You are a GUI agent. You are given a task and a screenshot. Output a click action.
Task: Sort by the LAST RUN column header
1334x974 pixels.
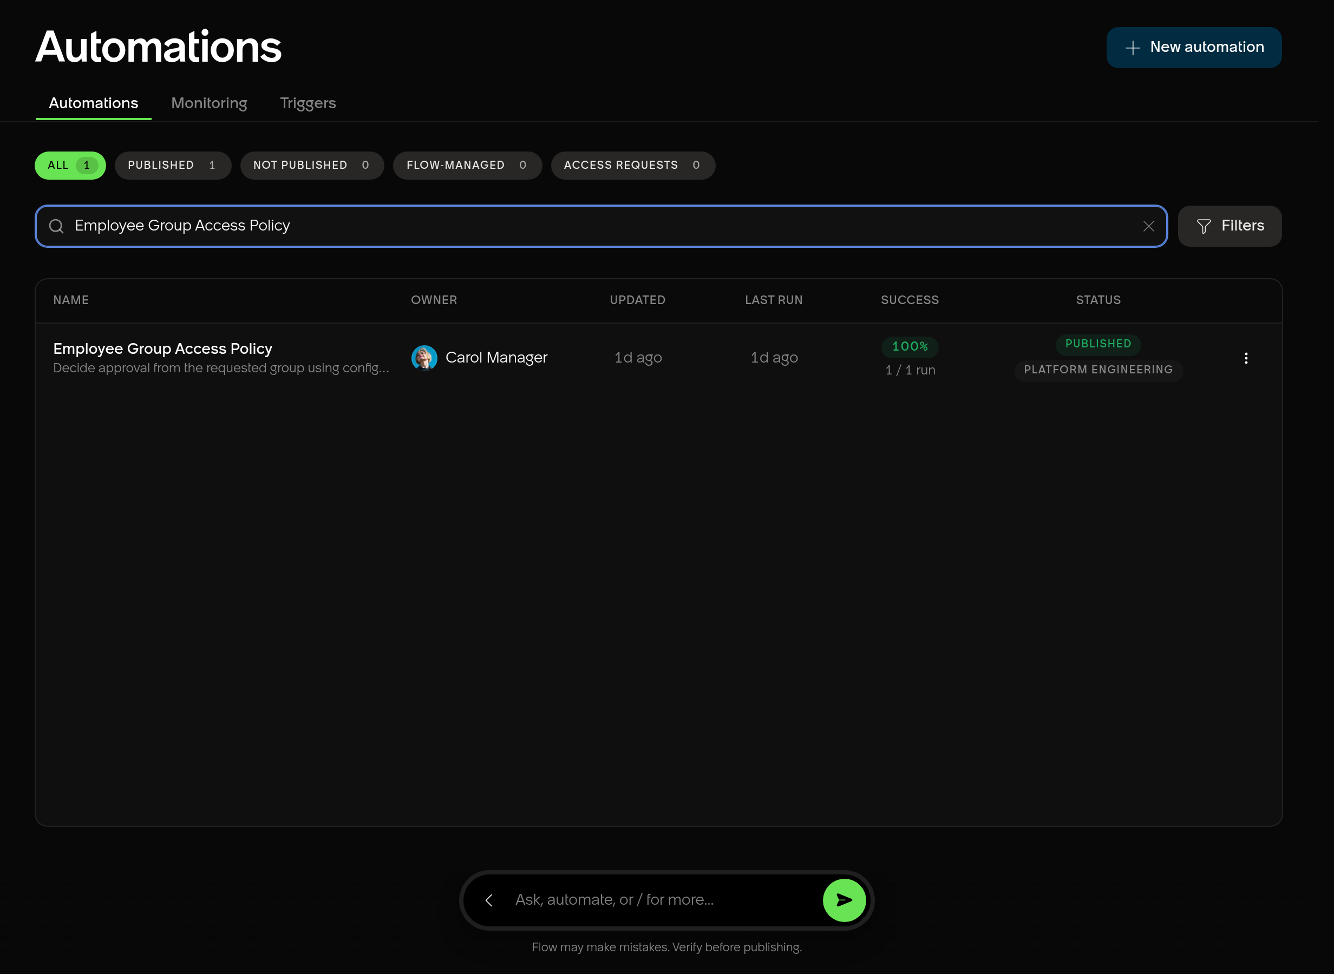pos(774,300)
